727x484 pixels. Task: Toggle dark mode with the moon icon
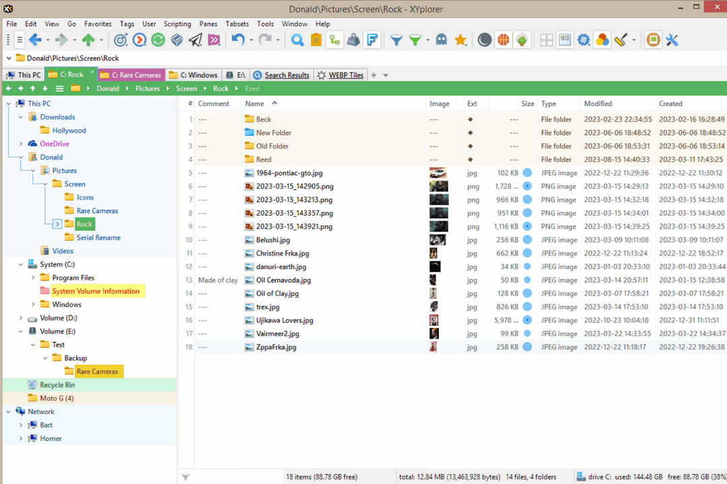coord(485,40)
